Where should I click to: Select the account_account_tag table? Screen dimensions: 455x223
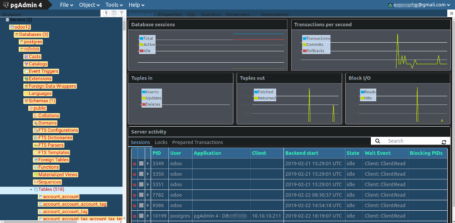[x=63, y=211]
